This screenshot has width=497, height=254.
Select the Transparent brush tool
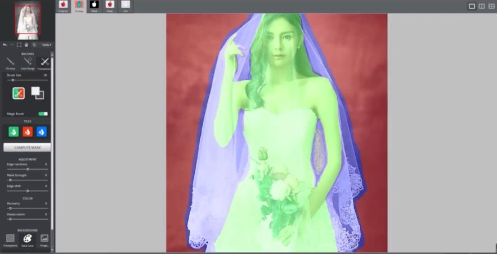(x=44, y=62)
